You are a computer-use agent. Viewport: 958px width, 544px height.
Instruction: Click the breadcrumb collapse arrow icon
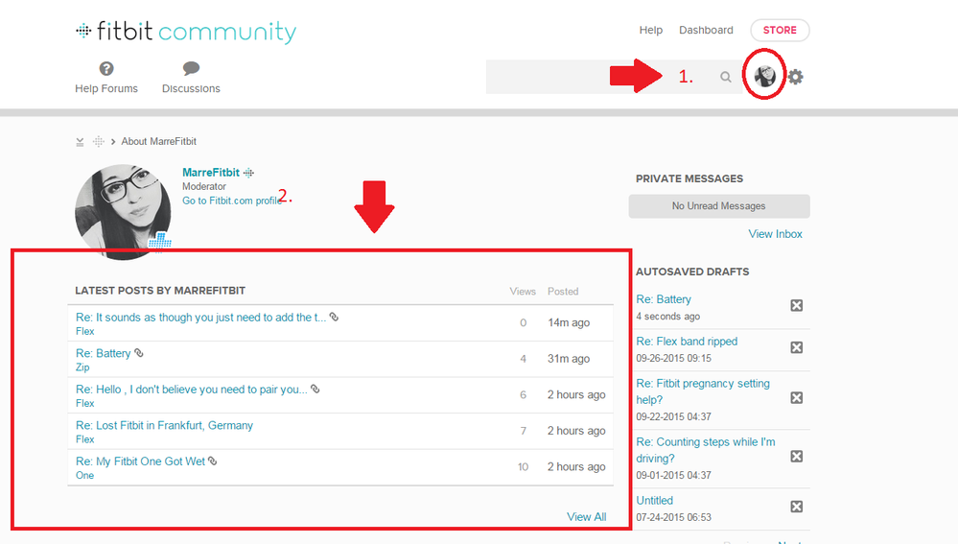click(x=80, y=142)
